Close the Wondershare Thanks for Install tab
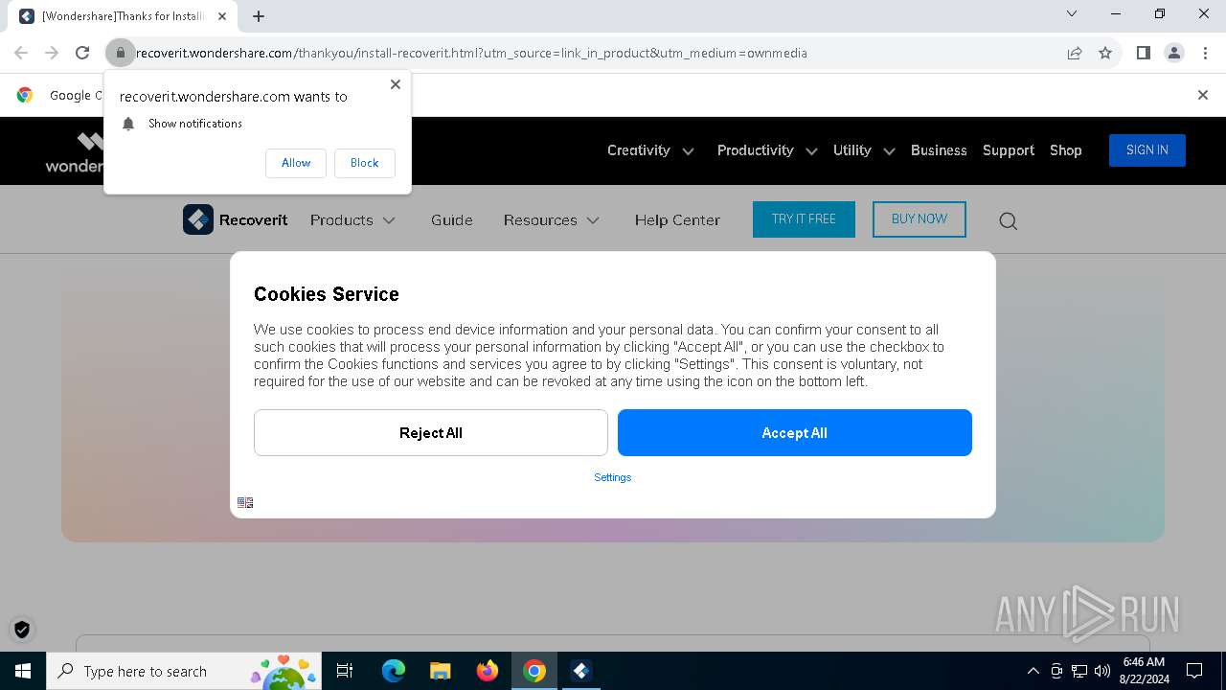Viewport: 1226px width, 690px height. (x=222, y=16)
